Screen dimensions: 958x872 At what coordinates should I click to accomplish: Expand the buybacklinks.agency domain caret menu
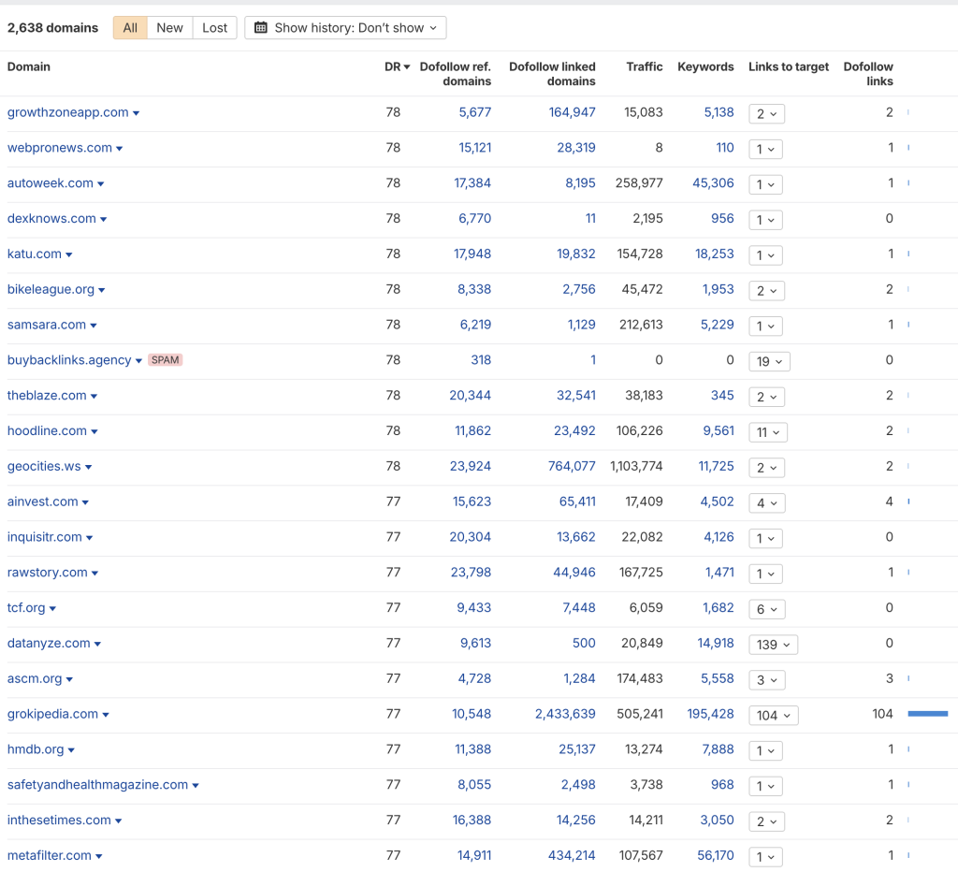[x=138, y=361]
